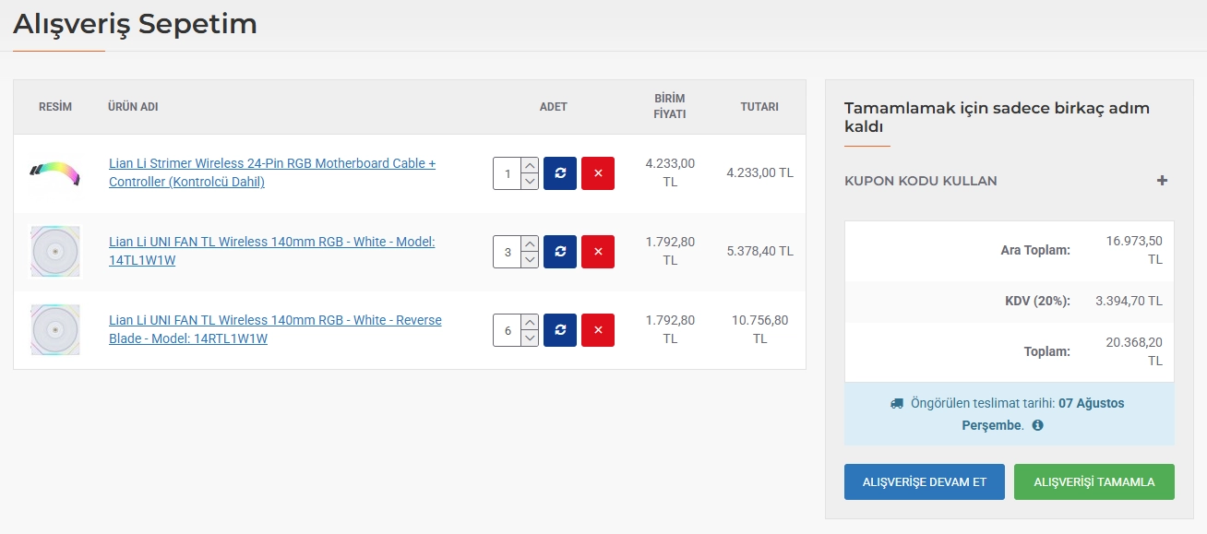This screenshot has width=1207, height=534.
Task: Remove Strimer Wireless 24-Pin cable from cart
Action: pos(598,172)
